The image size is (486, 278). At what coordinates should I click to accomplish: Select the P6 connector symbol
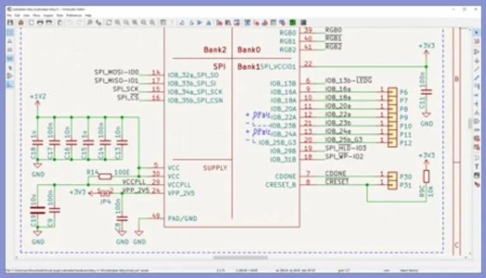click(x=392, y=92)
